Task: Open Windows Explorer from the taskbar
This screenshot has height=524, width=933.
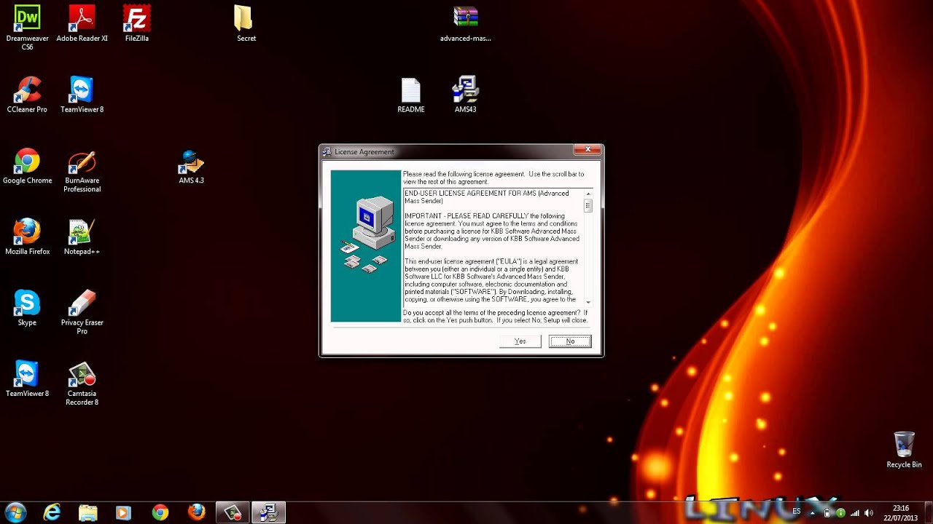Action: (x=87, y=512)
